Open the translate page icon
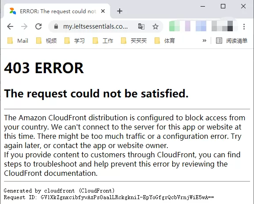 click(141, 26)
